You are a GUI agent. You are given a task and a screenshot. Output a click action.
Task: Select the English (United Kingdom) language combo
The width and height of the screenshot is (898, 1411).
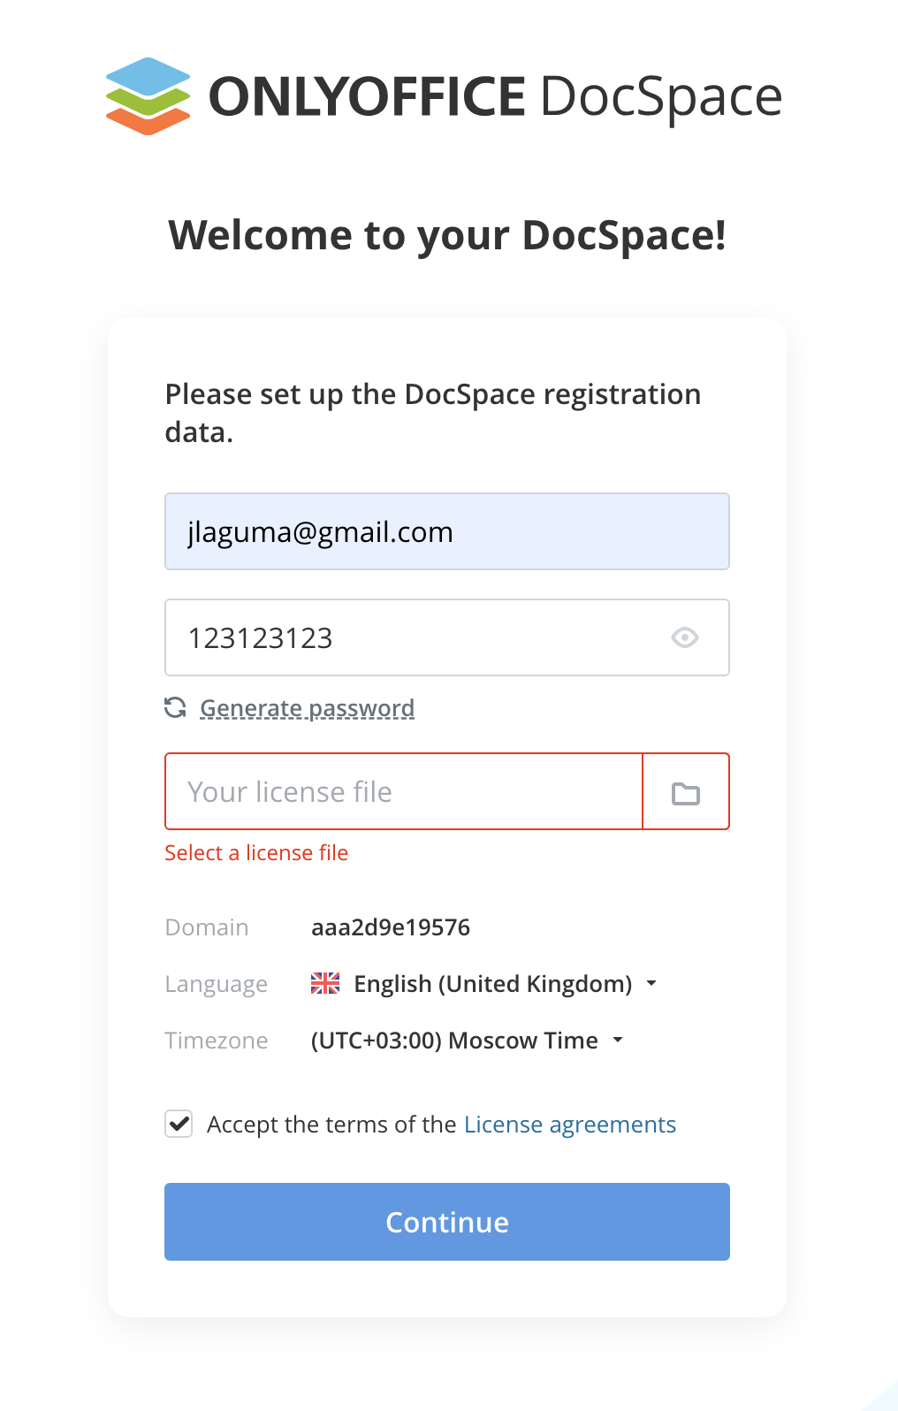tap(484, 983)
